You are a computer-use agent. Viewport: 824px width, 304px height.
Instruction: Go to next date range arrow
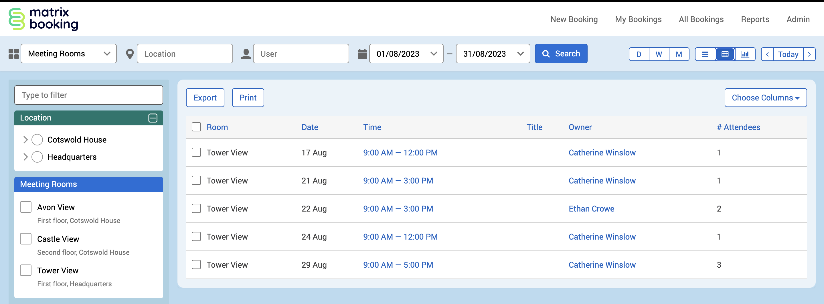[809, 54]
